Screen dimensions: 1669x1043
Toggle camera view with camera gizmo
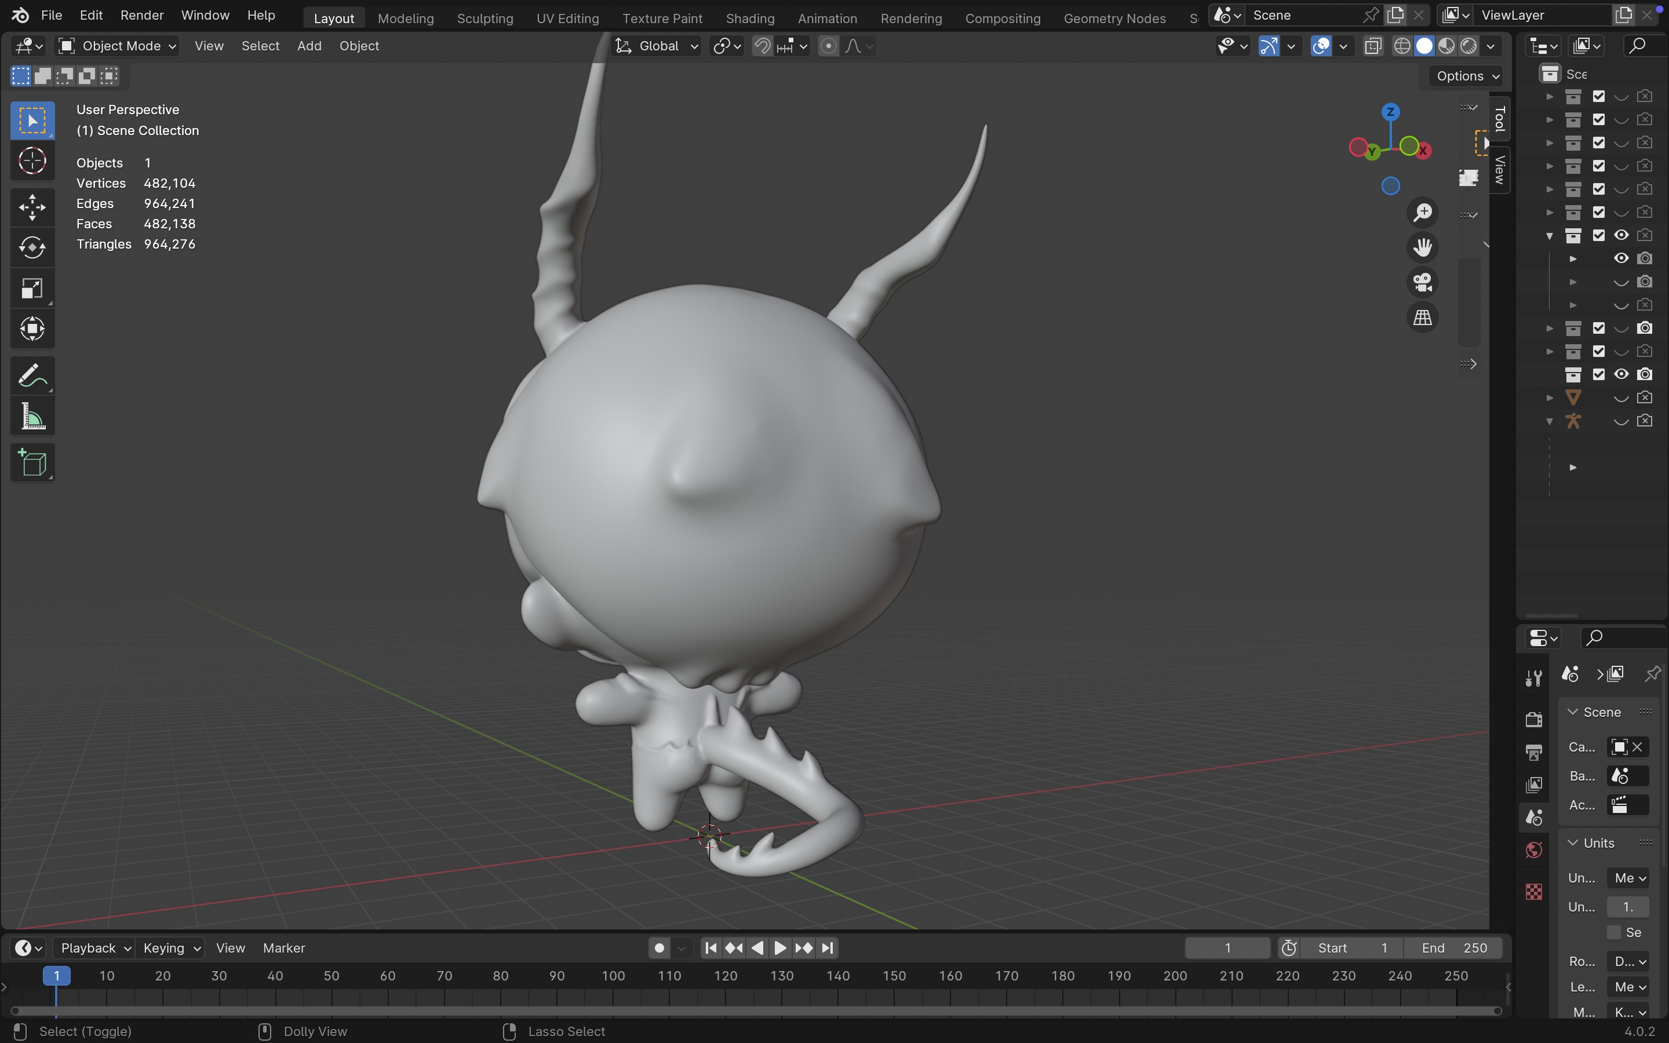[x=1423, y=283]
